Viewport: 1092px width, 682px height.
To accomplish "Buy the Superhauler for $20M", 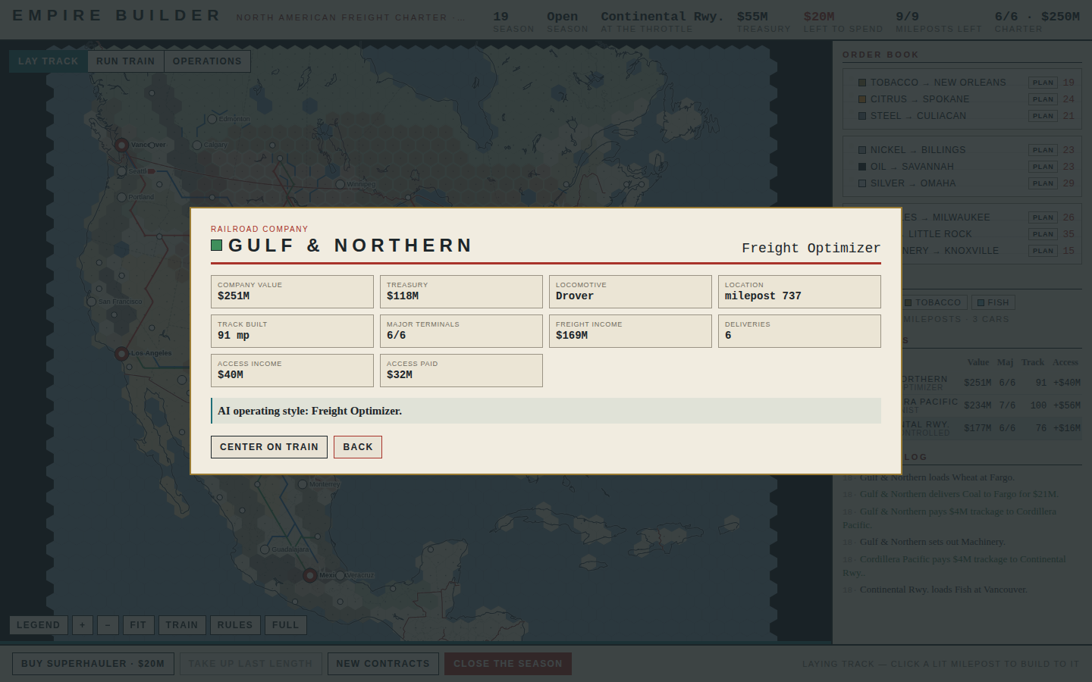I will [x=93, y=664].
